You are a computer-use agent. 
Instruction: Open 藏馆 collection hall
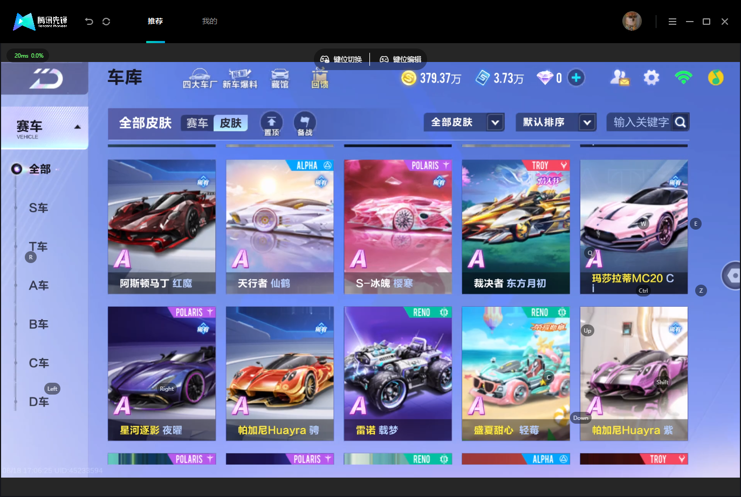[x=280, y=79]
